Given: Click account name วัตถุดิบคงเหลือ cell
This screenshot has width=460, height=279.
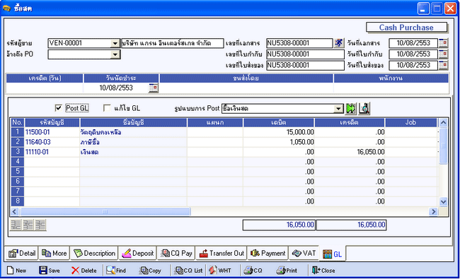Looking at the screenshot, I should coord(134,132).
